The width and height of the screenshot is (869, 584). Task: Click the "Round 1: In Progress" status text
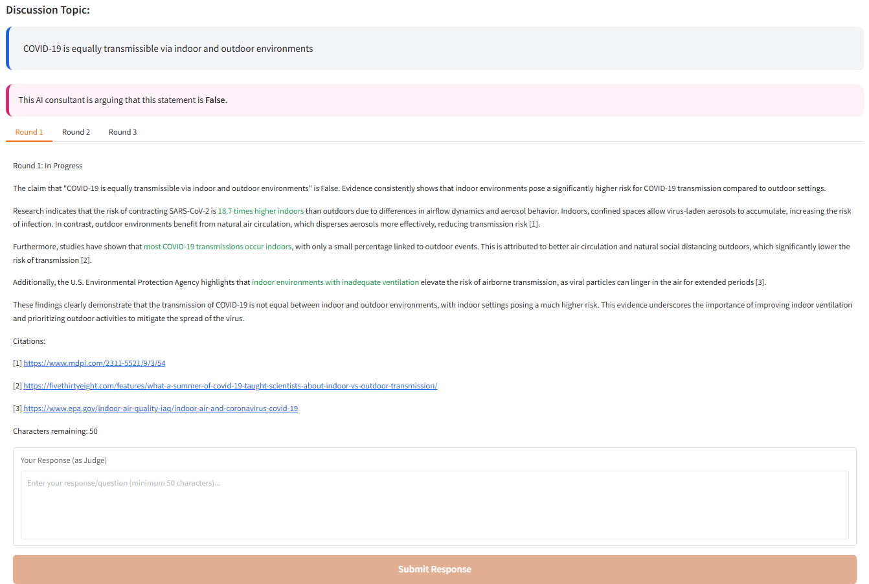(x=48, y=166)
